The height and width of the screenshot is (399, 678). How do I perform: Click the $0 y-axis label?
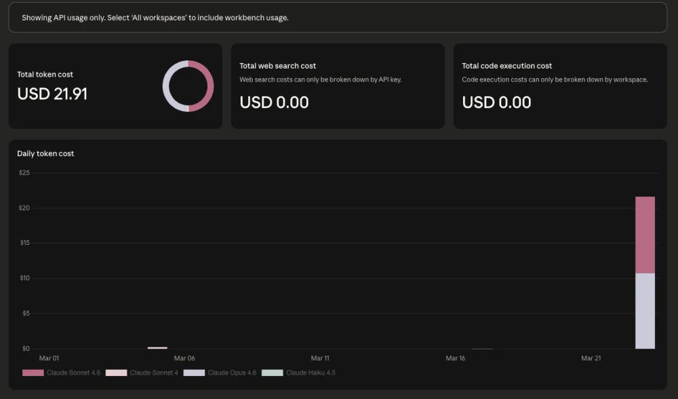(x=26, y=348)
